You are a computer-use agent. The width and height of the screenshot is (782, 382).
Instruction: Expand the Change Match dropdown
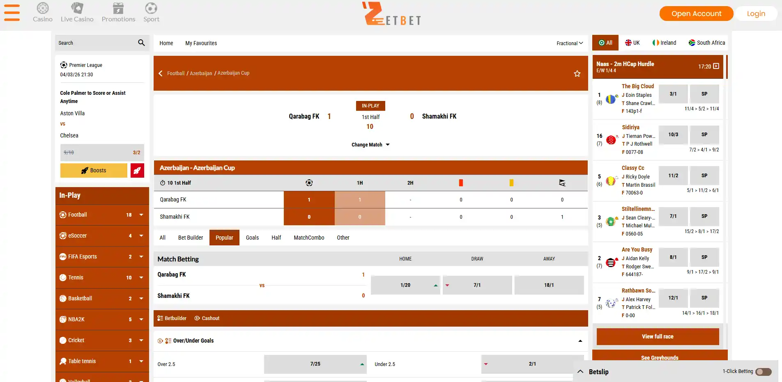pyautogui.click(x=370, y=145)
